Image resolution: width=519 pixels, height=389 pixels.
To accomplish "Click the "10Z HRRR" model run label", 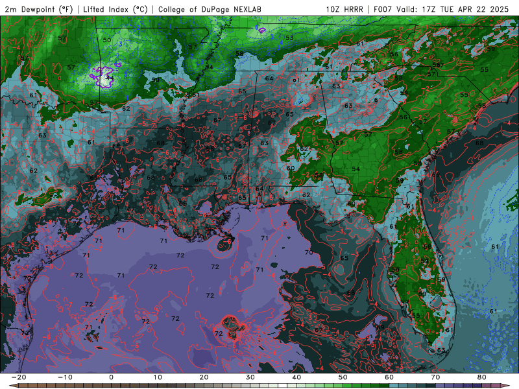I will coord(344,9).
